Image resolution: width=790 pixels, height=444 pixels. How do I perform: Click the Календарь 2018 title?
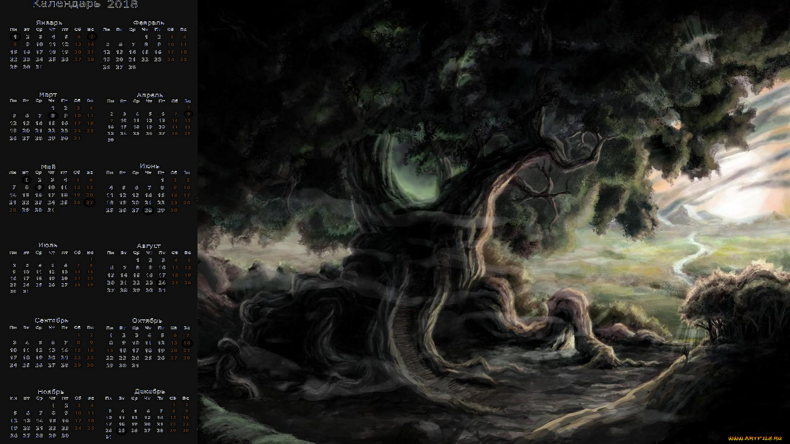point(85,5)
